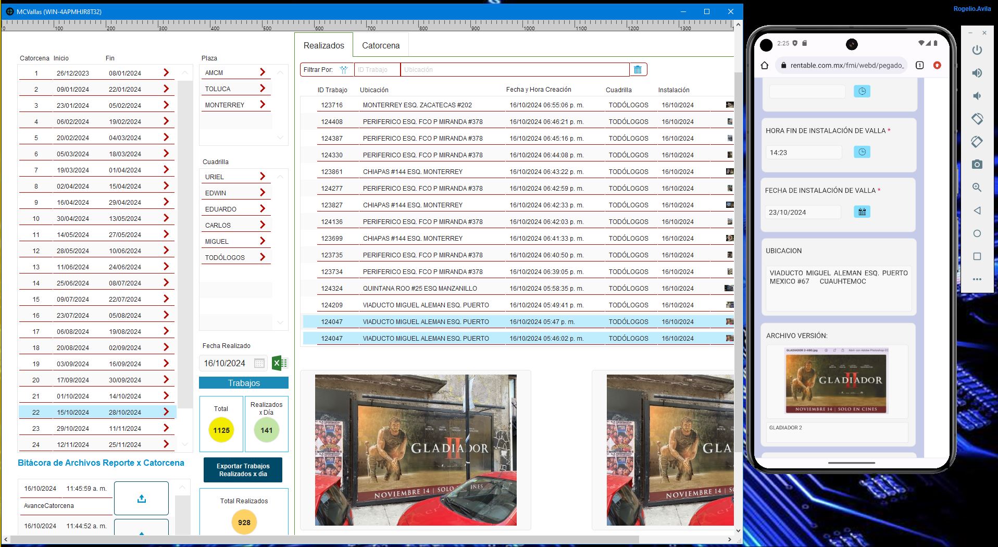Viewport: 998px width, 547px height.
Task: Expand catorcena 23 row arrow
Action: (166, 428)
